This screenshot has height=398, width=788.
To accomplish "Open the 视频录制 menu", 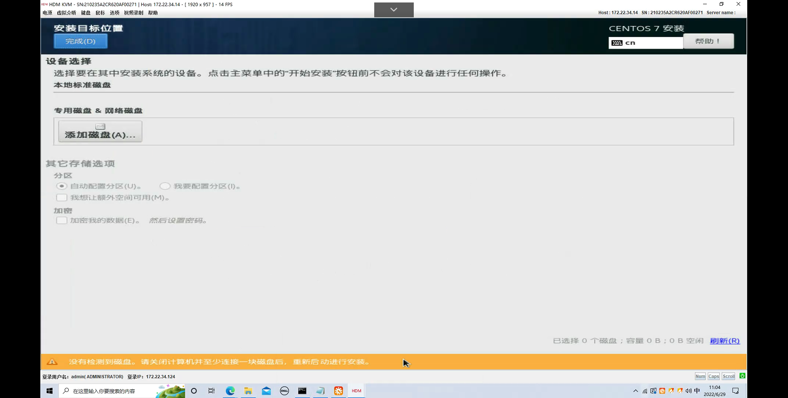I will coord(133,13).
